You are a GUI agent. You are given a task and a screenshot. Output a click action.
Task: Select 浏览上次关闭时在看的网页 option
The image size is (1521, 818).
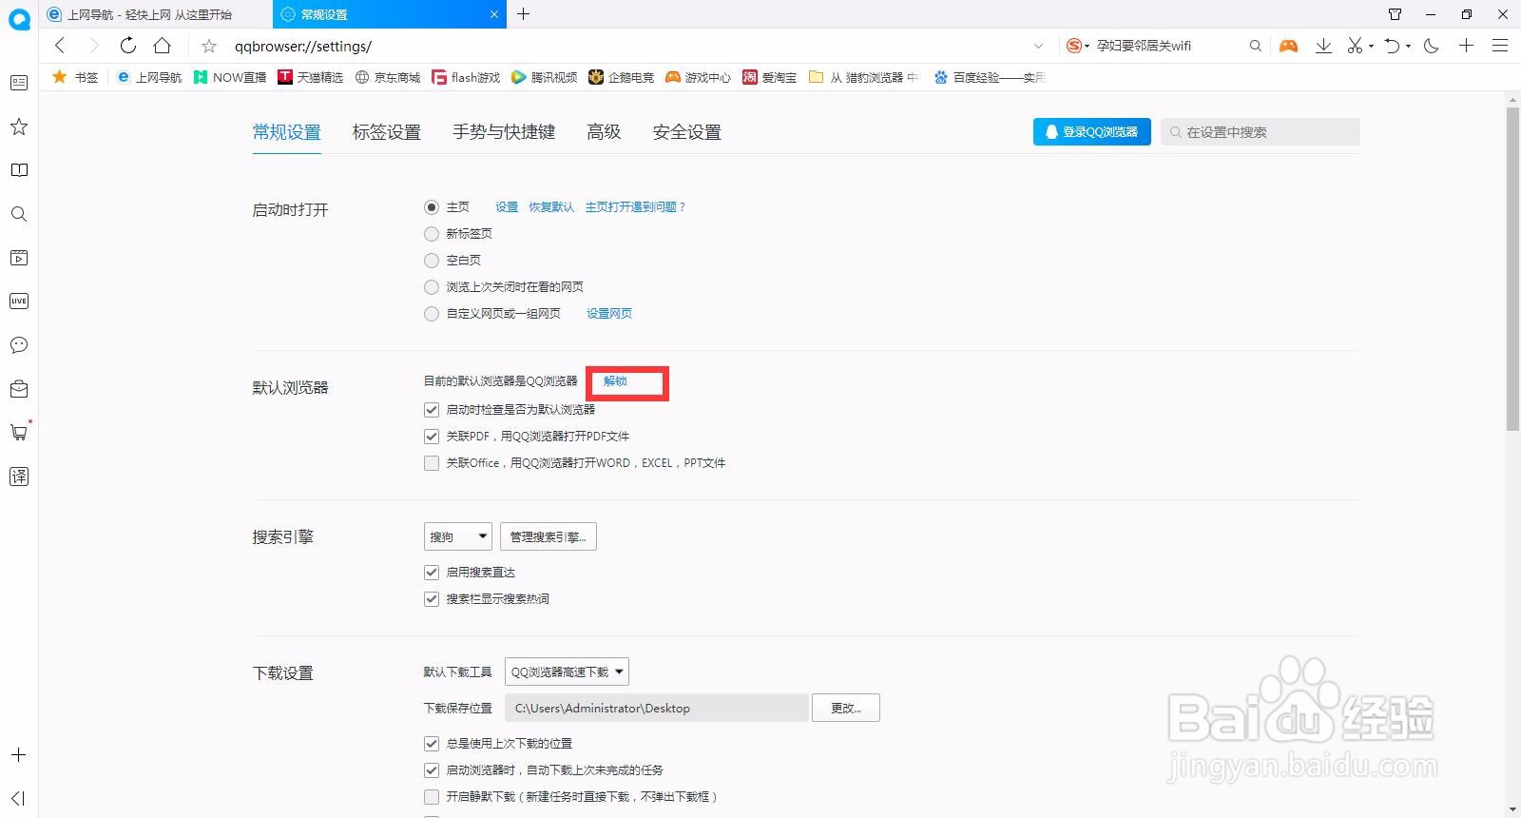click(x=432, y=286)
